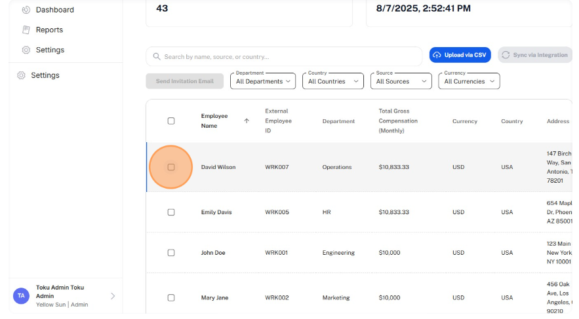The height and width of the screenshot is (319, 579).
Task: Expand the All Countries filter
Action: coord(333,81)
